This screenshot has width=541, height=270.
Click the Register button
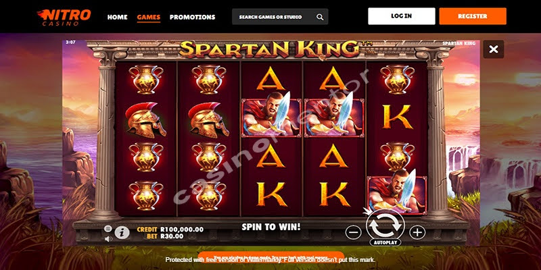tap(473, 16)
